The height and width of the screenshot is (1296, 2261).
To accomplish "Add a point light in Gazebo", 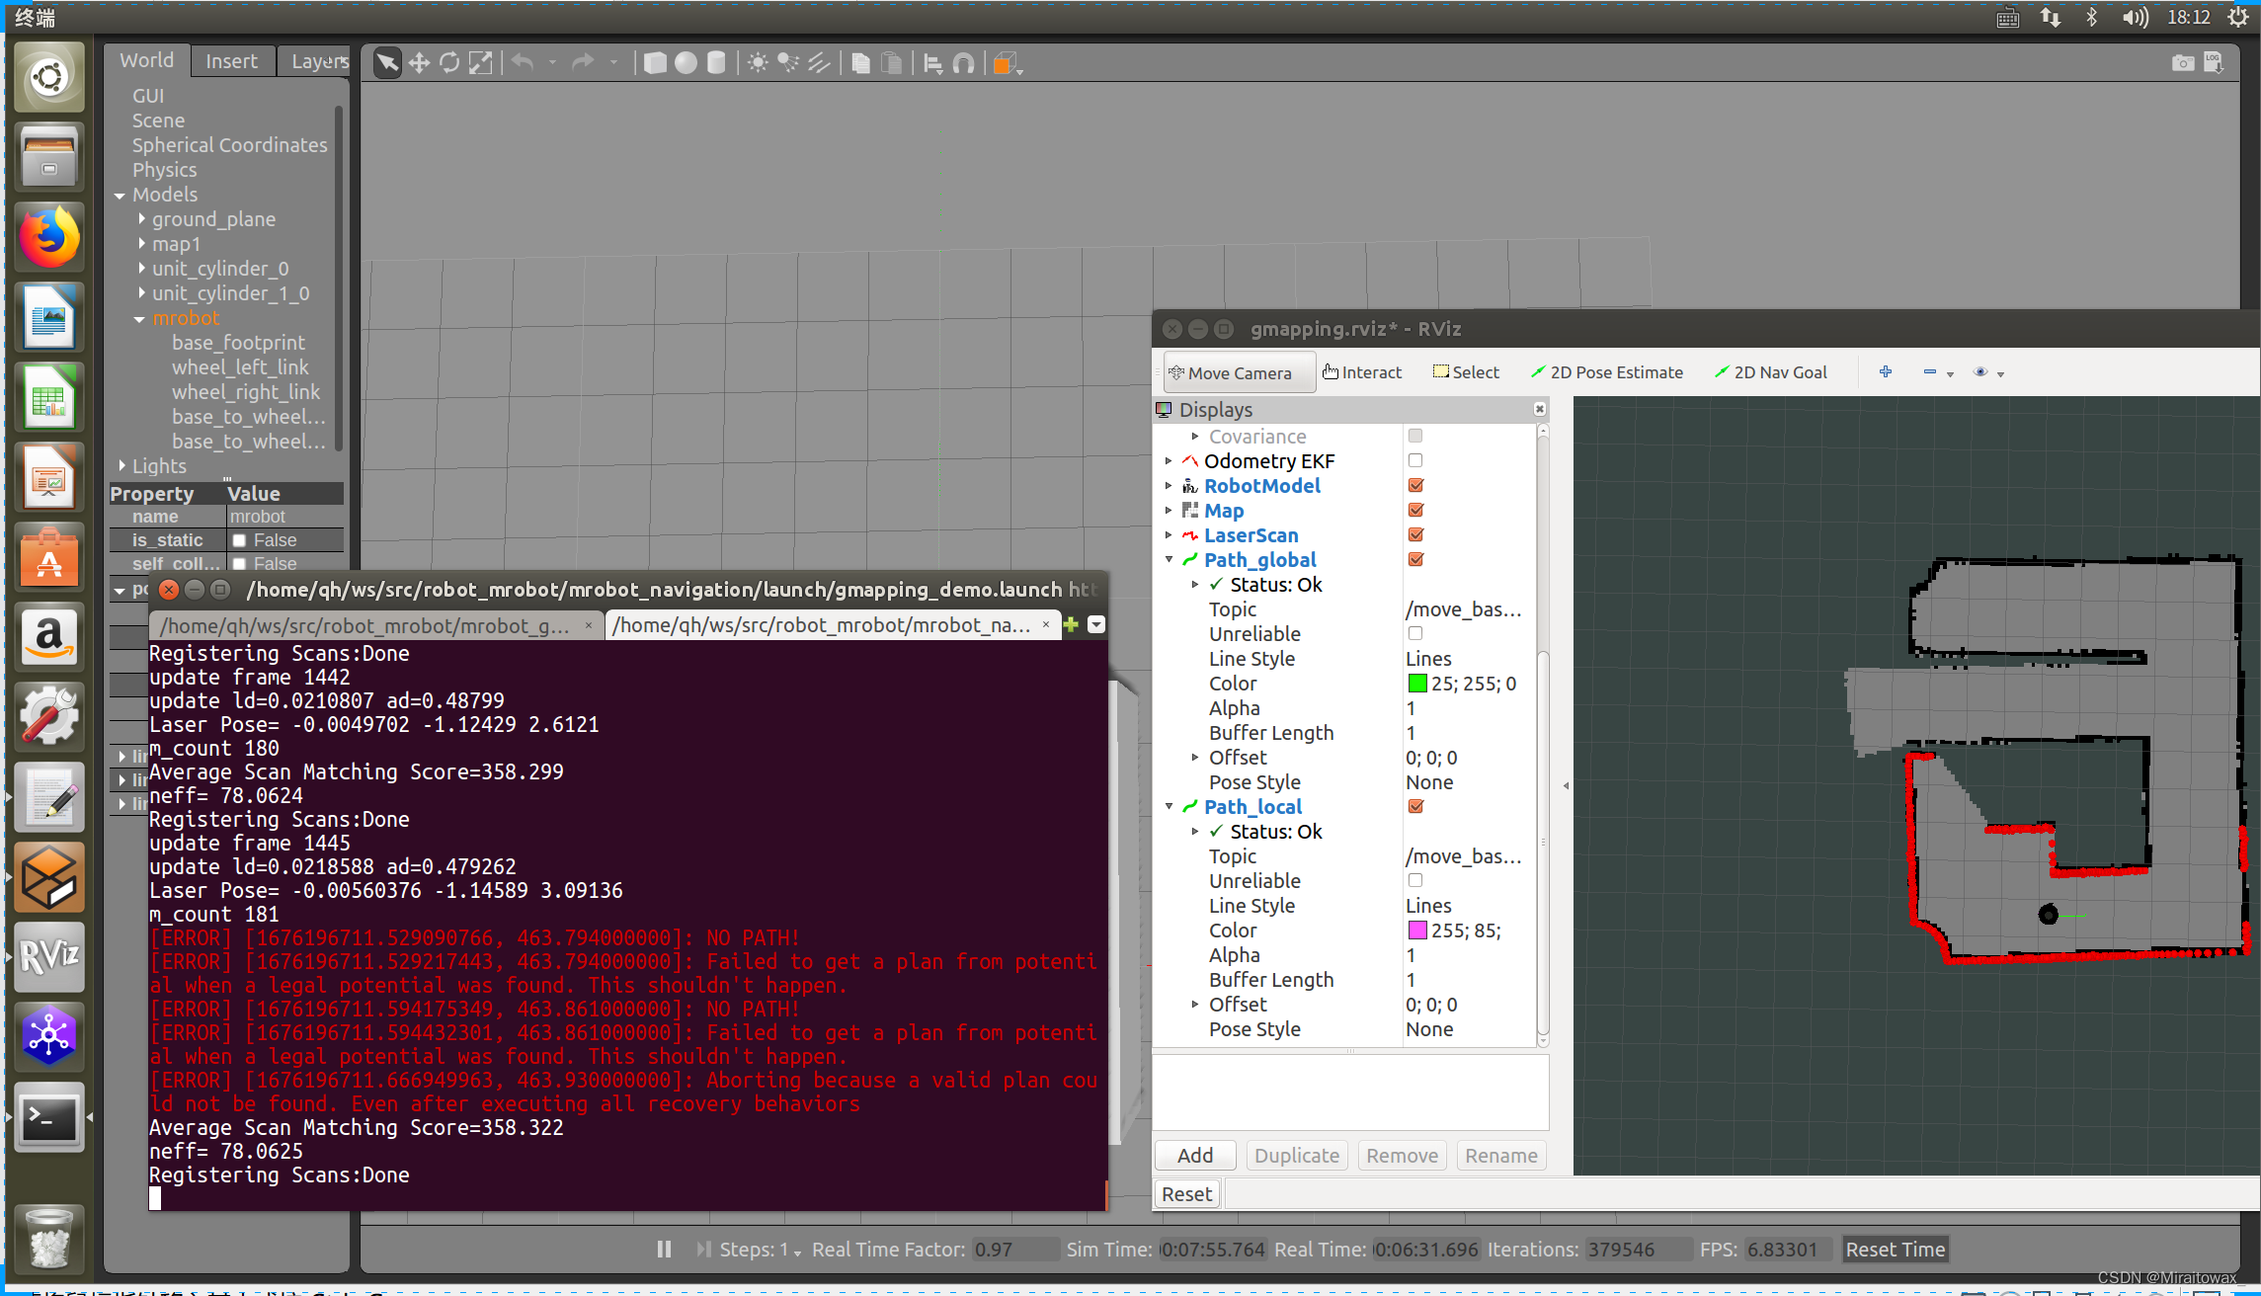I will 758,63.
